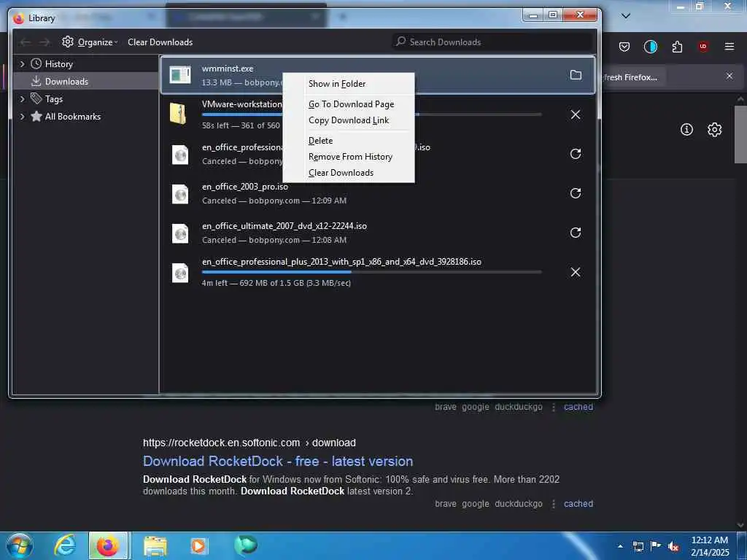Cancel the VMware-workstation download

click(576, 114)
